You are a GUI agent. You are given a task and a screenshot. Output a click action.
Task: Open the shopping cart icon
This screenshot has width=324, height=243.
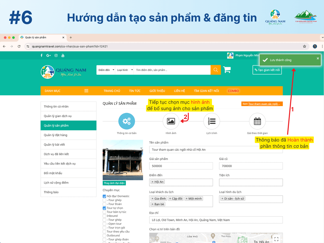[x=227, y=70]
